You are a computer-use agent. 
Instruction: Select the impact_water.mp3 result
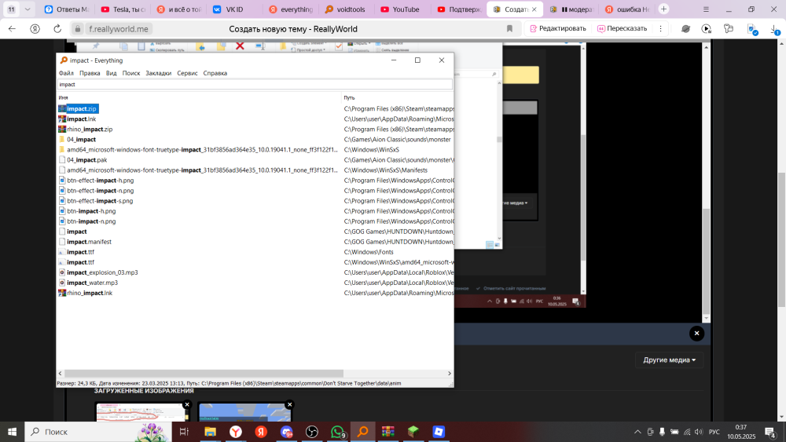(x=92, y=283)
